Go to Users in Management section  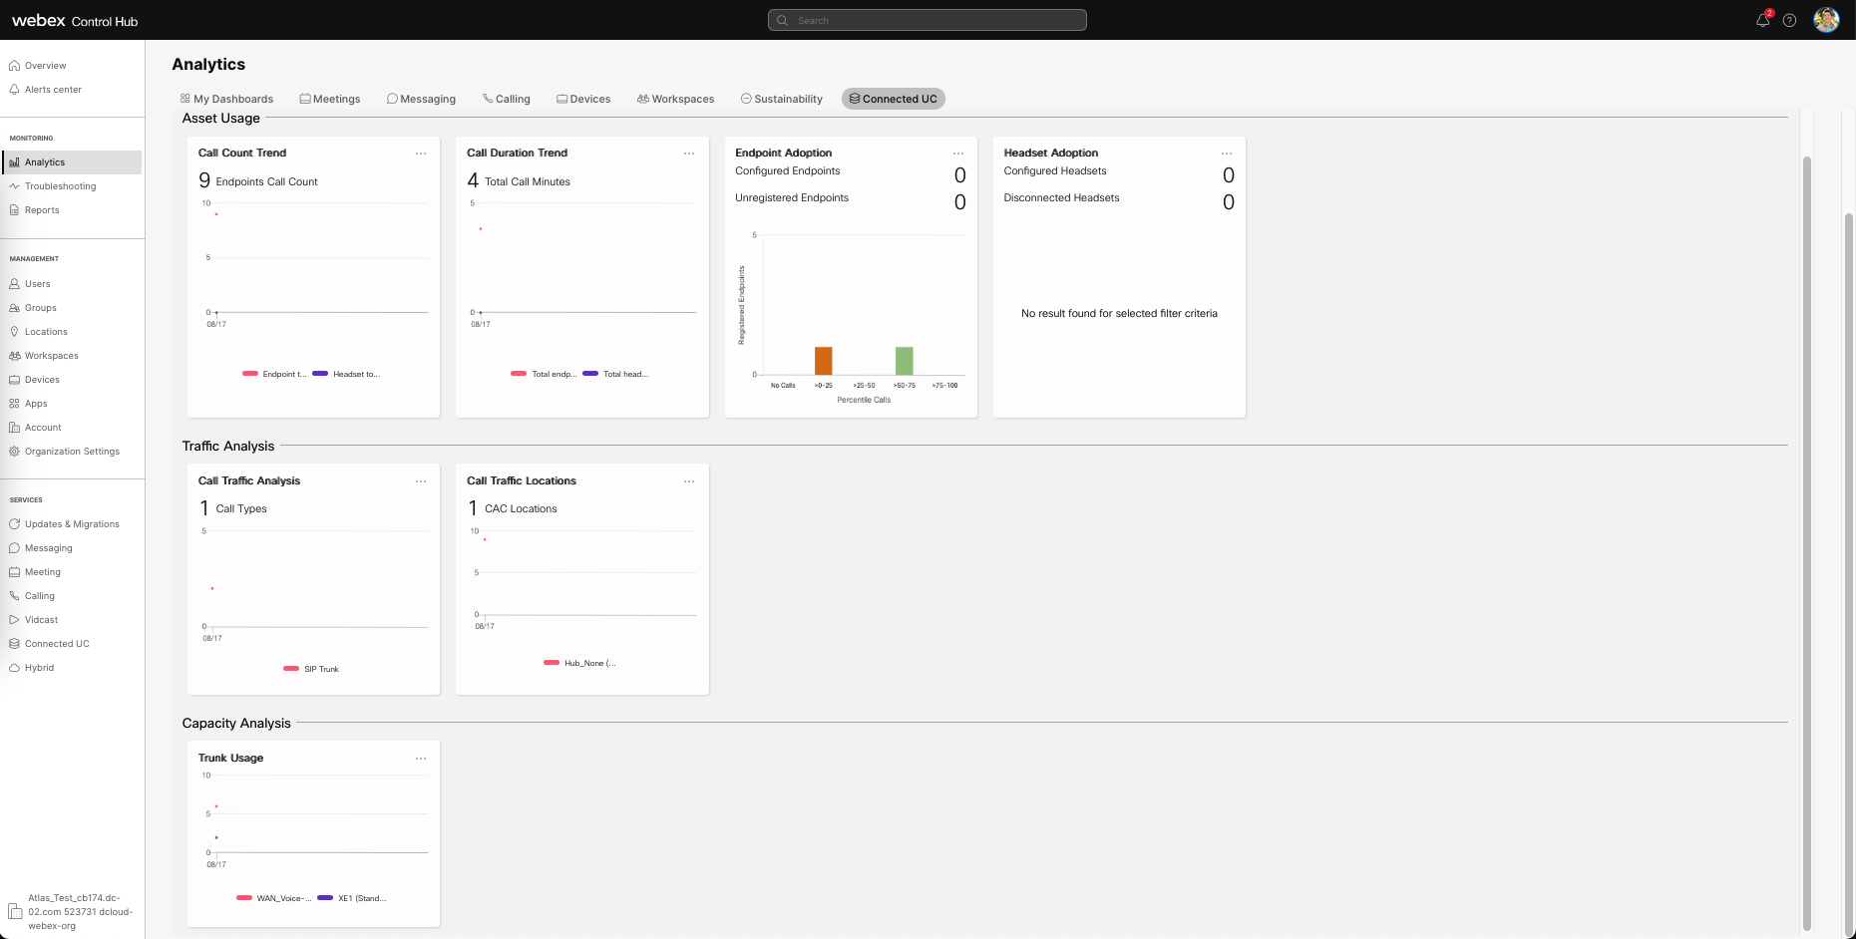pos(37,284)
